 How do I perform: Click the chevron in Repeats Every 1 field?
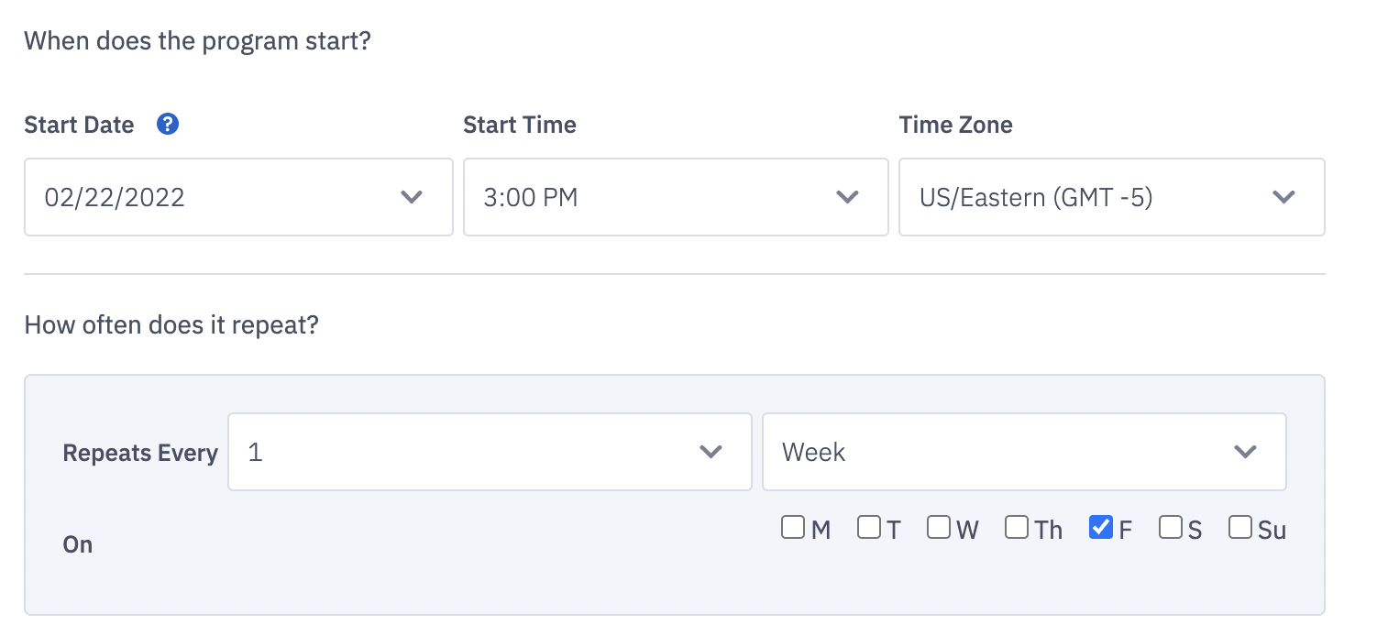711,452
